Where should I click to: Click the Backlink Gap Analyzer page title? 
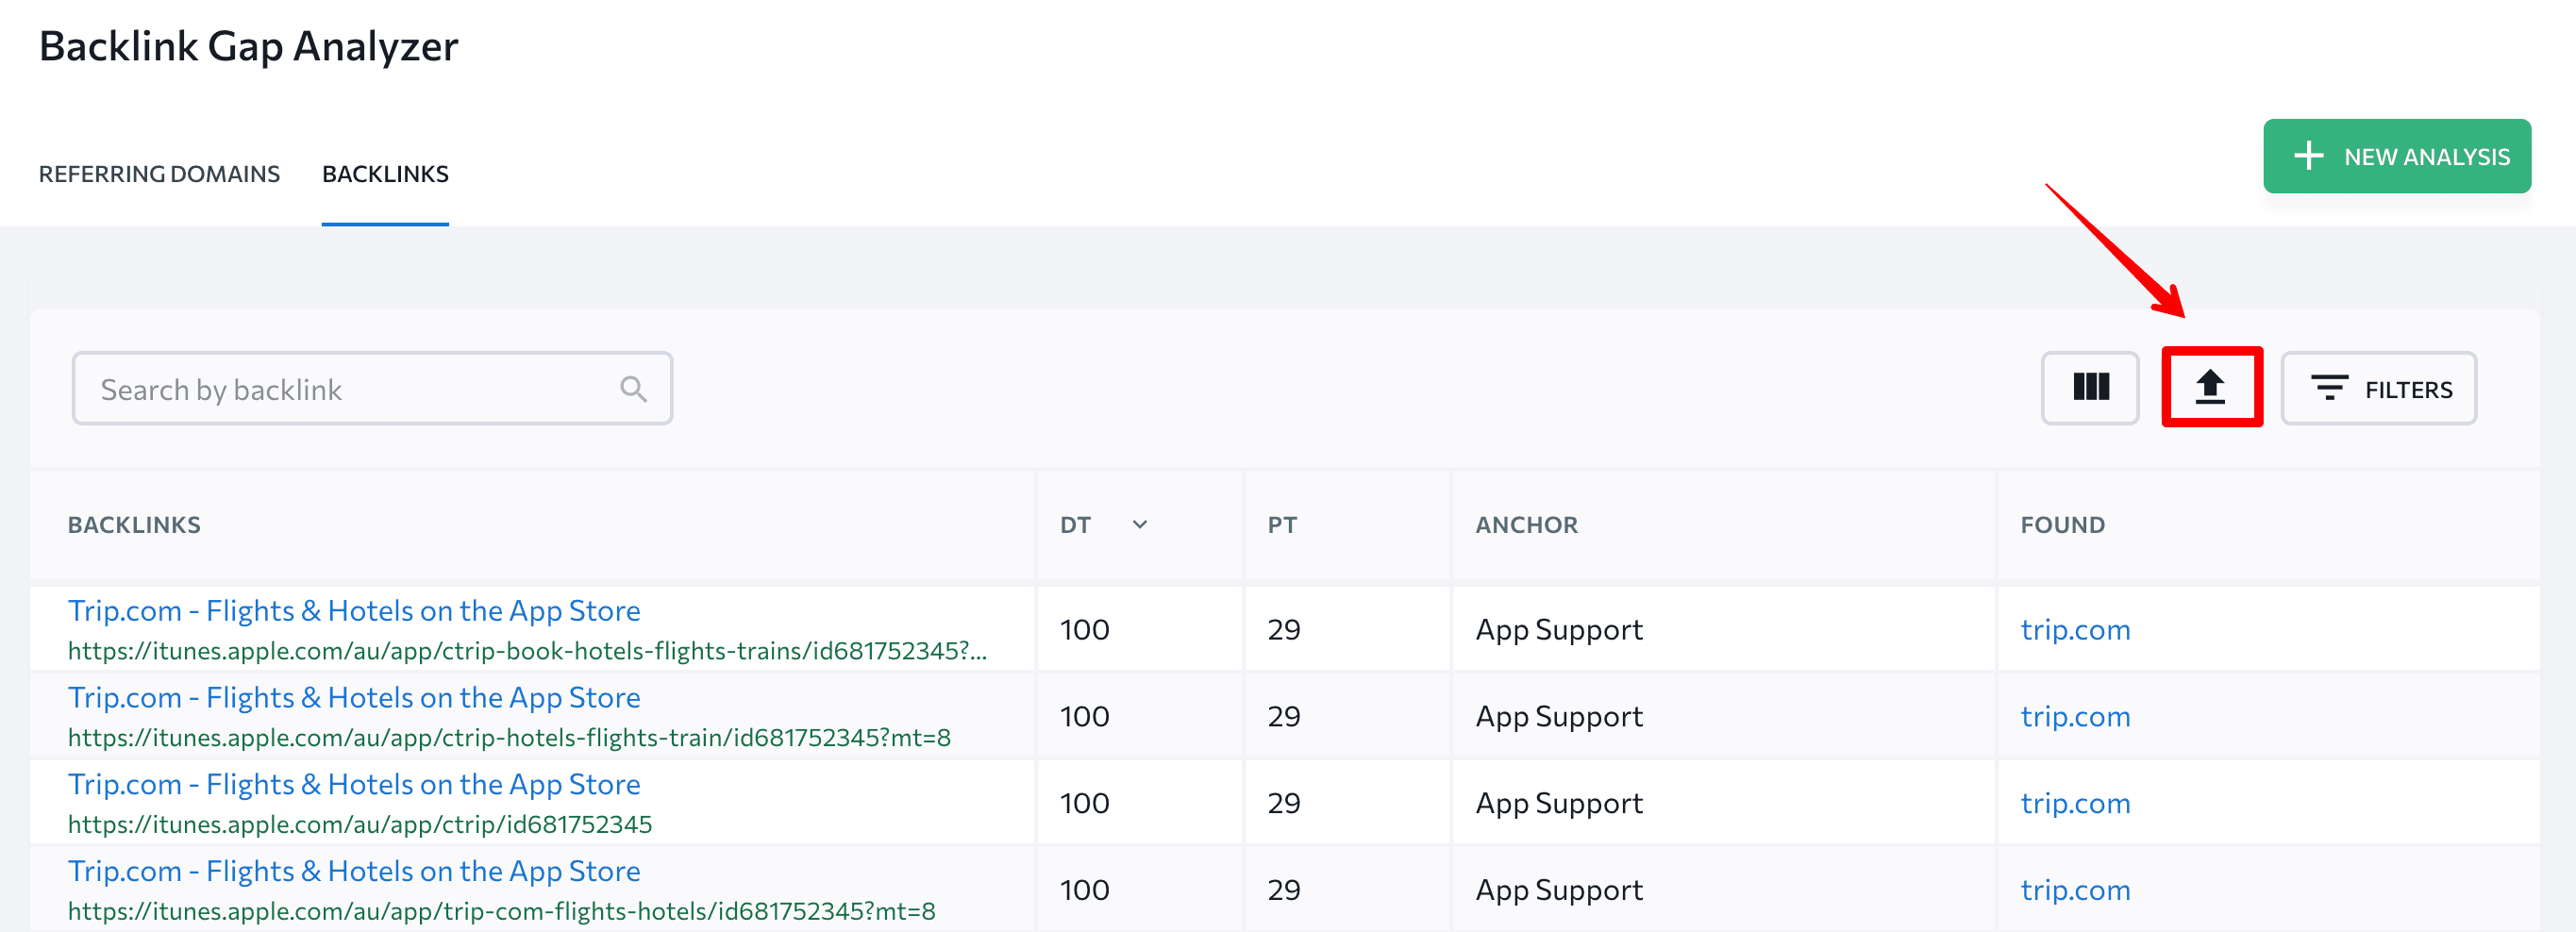[x=248, y=47]
